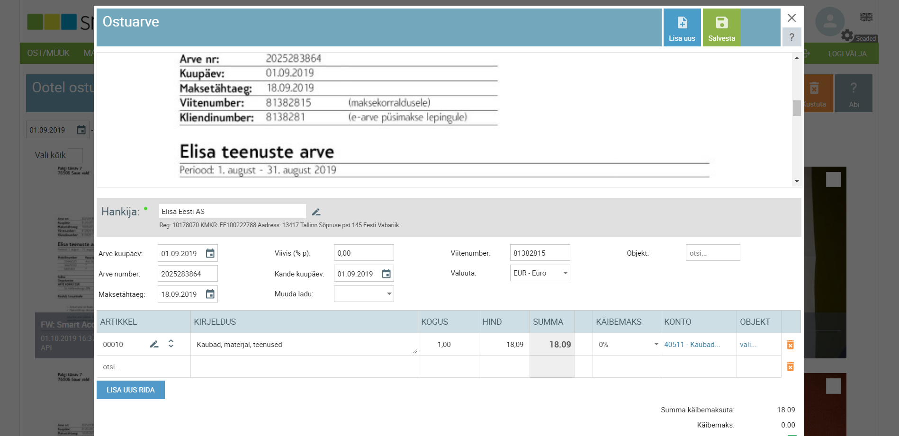The height and width of the screenshot is (436, 899).
Task: Open account link 40511 - Kaubad...
Action: [x=692, y=345]
